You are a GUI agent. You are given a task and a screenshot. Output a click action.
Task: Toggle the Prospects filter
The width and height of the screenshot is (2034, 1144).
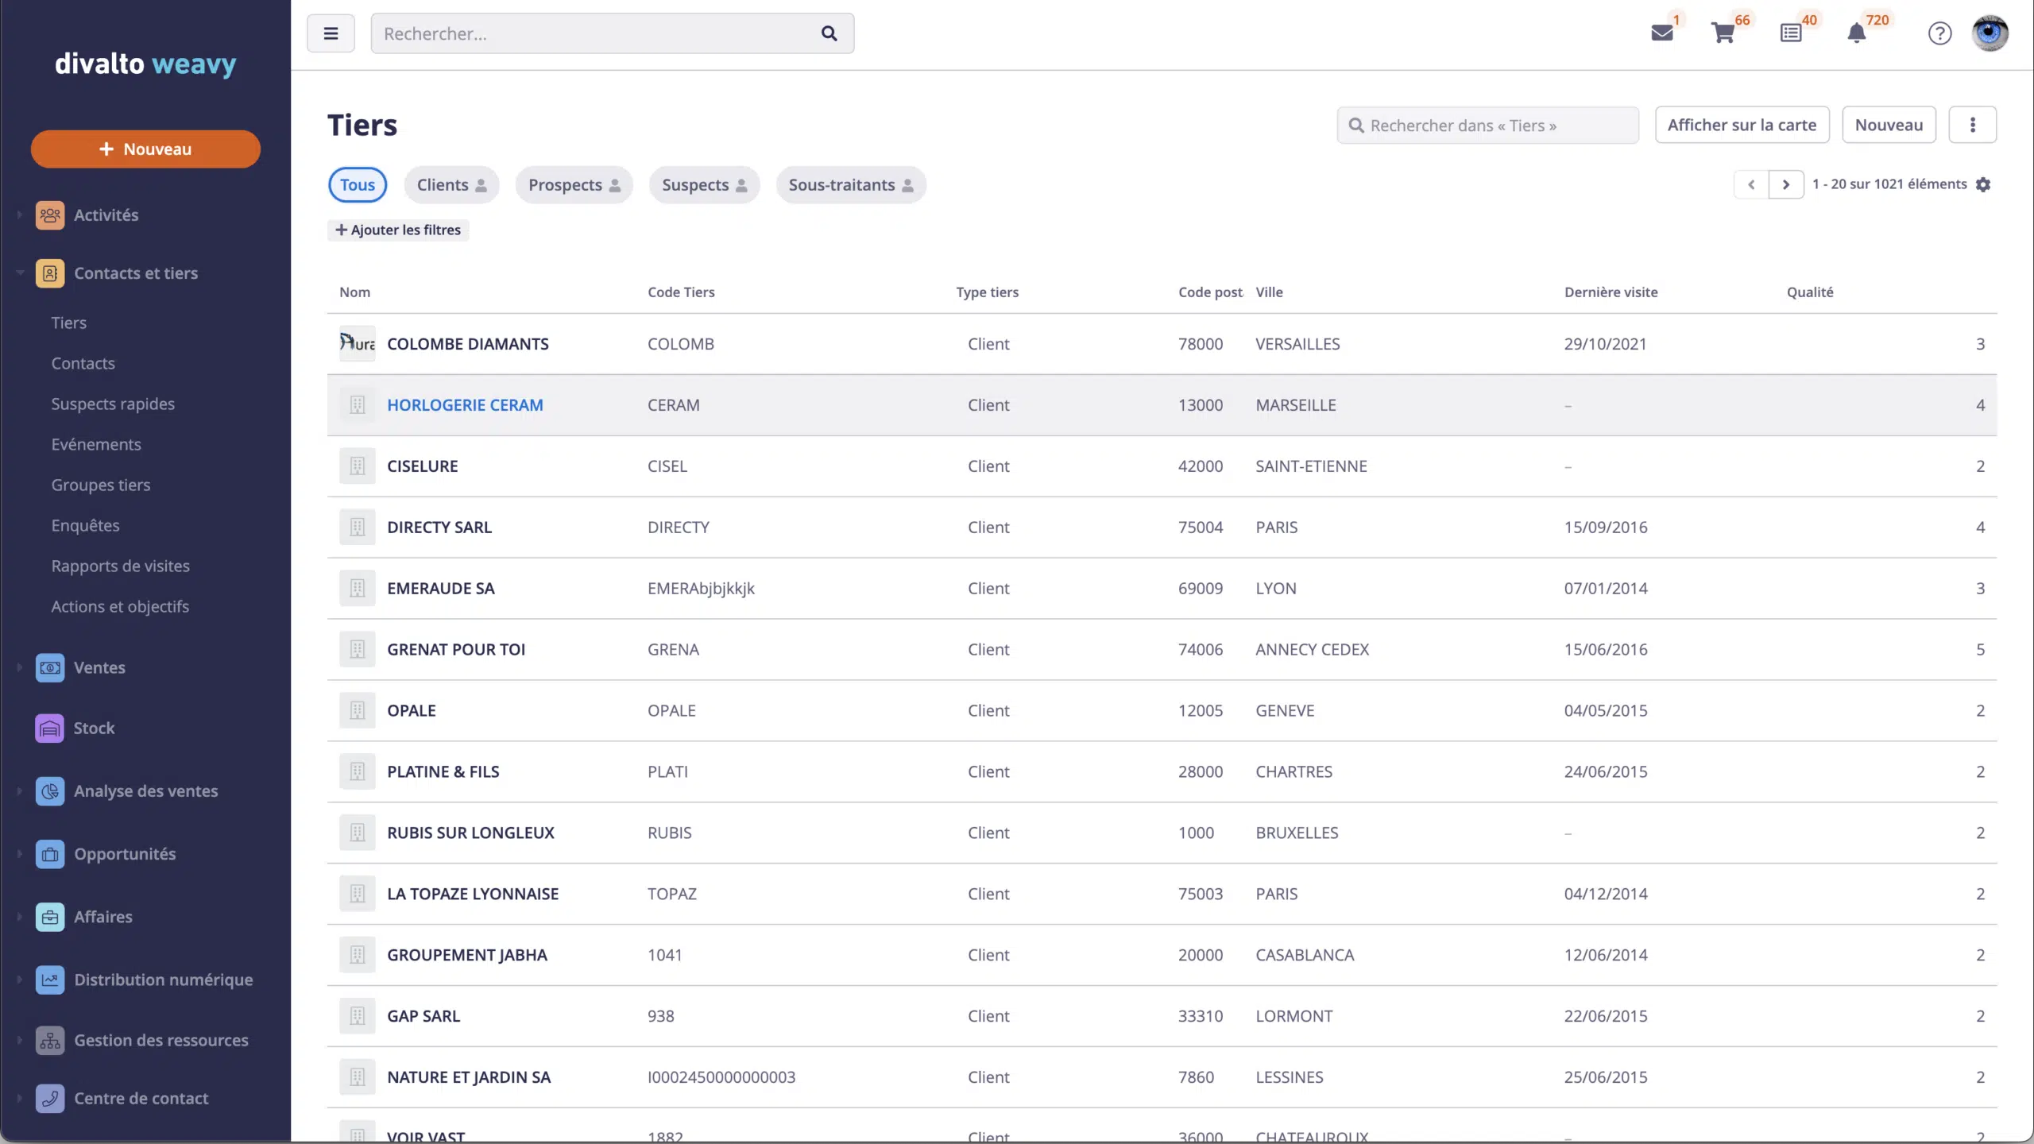574,184
